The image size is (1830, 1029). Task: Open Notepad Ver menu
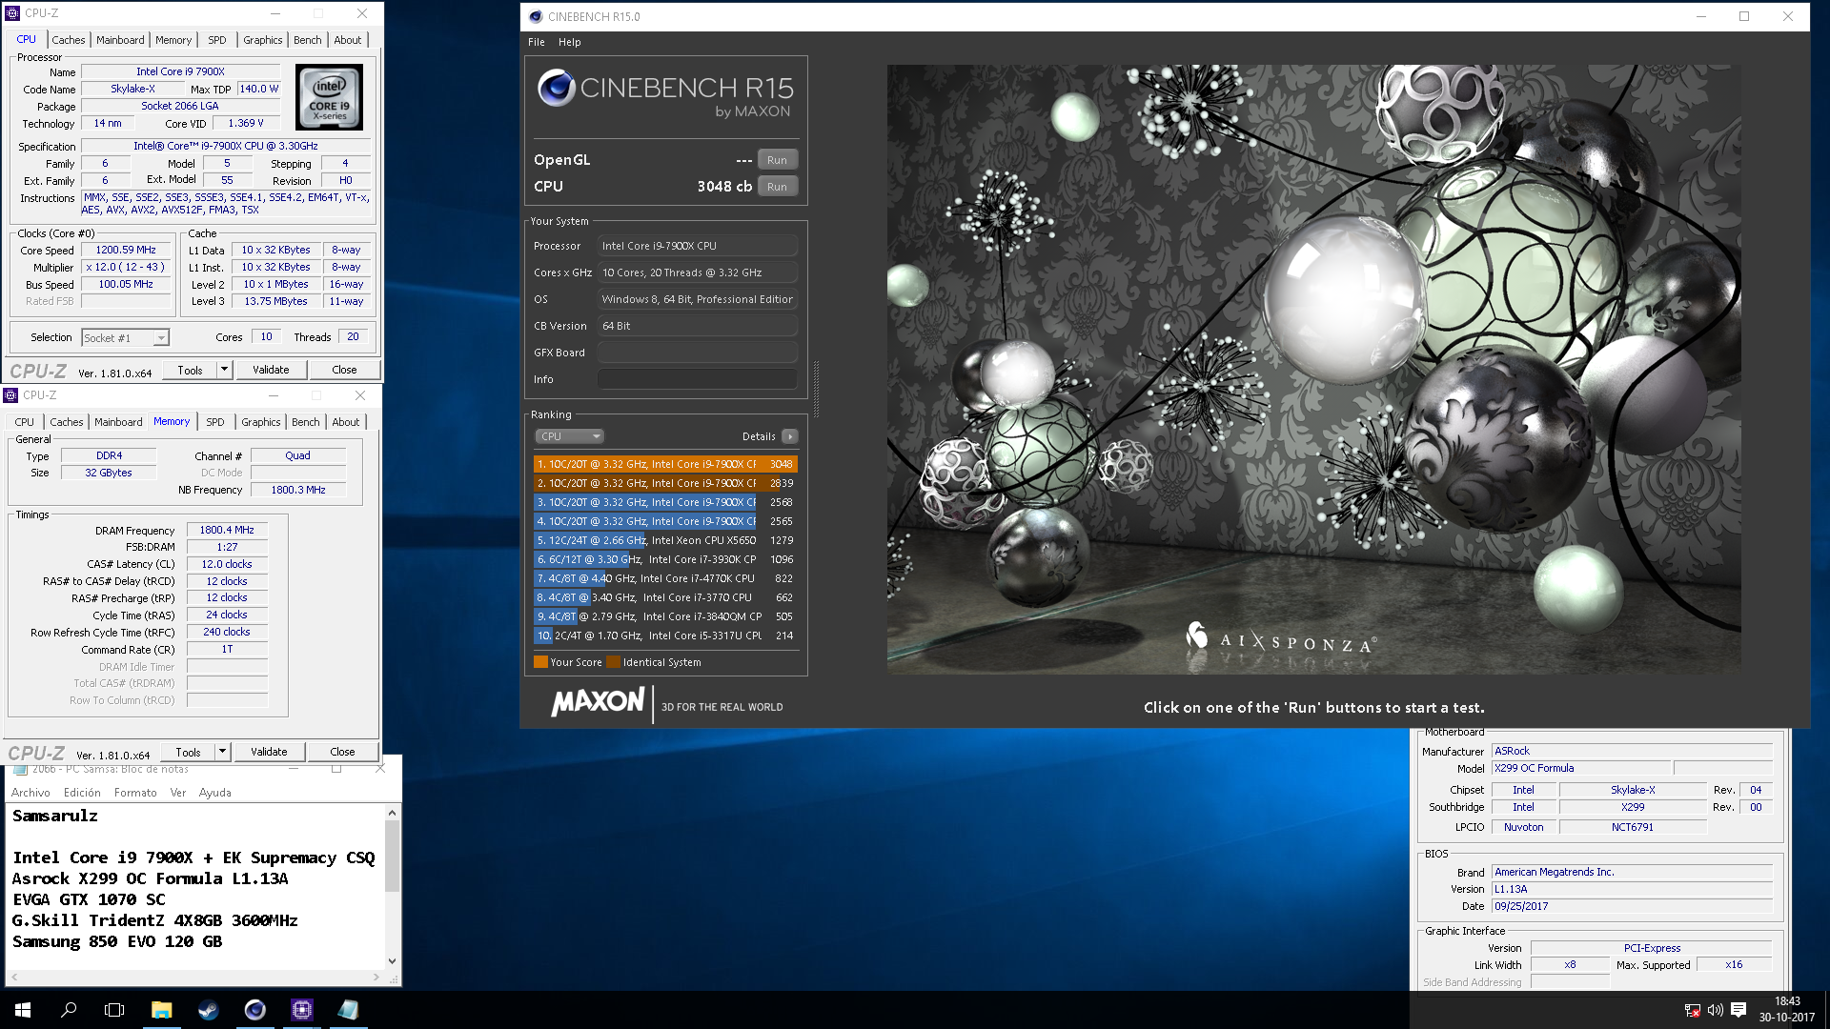[178, 793]
